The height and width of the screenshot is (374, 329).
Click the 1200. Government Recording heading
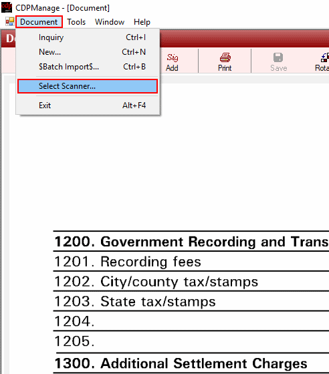coord(192,242)
